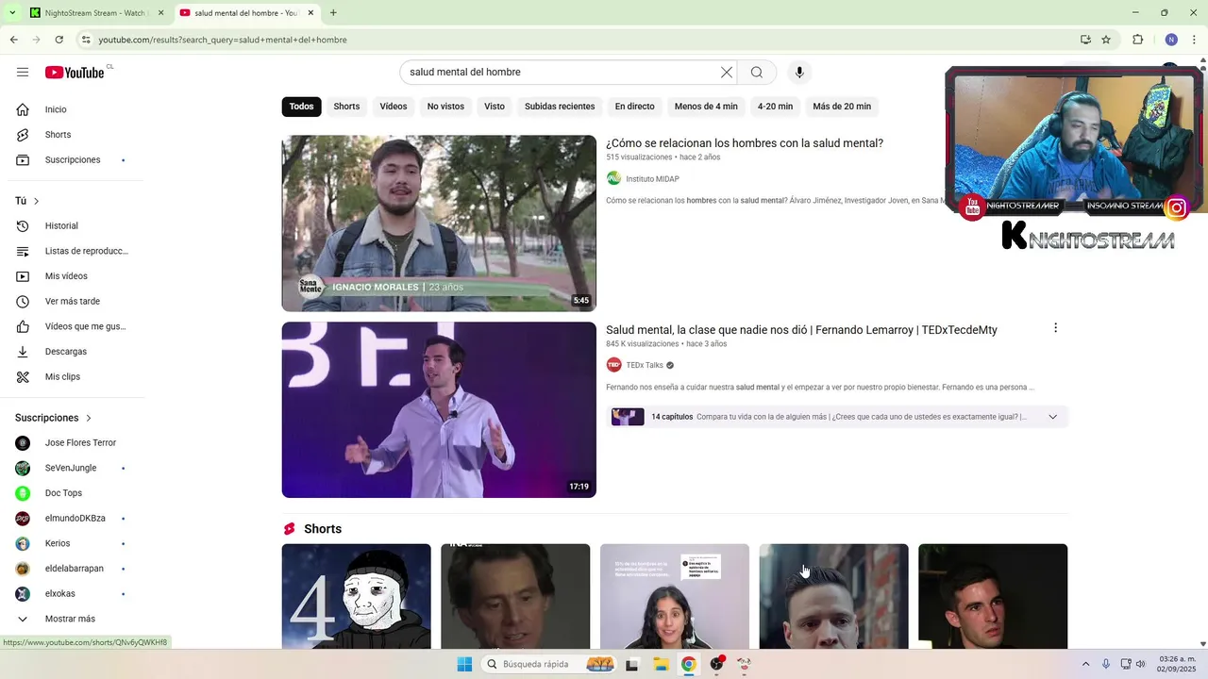Open the Chrome extensions puzzle icon
The width and height of the screenshot is (1208, 679).
point(1137,40)
